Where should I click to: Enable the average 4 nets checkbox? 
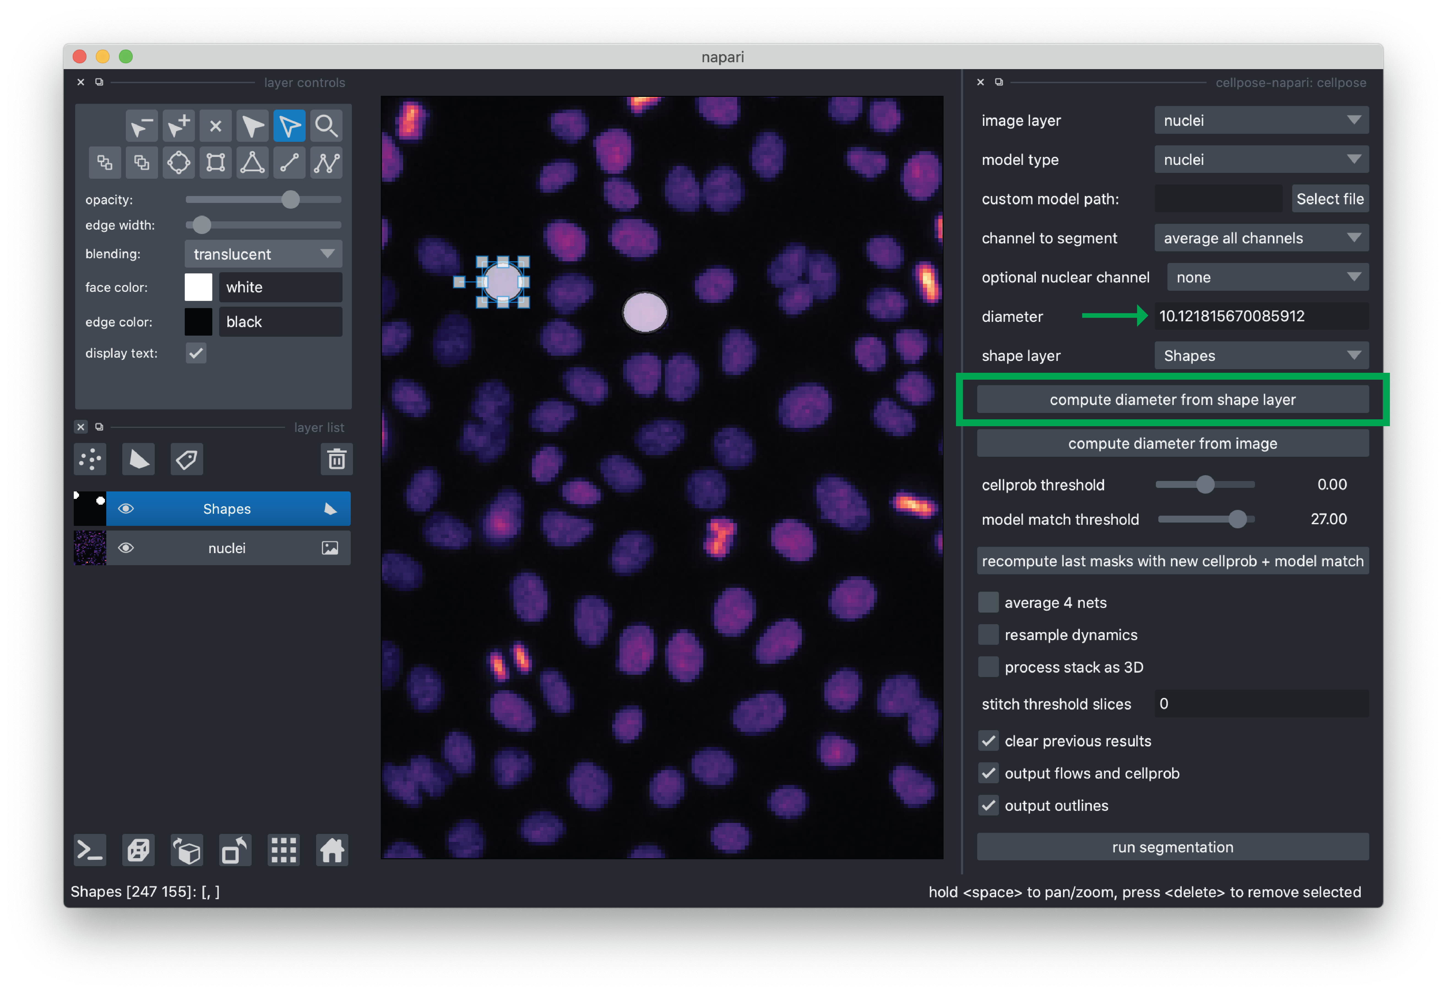(988, 602)
